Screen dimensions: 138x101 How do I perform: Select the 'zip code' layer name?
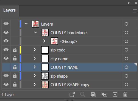58,50
